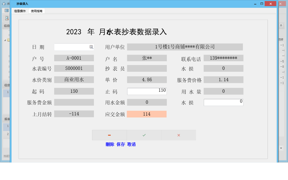
Task: Open the calendar picker on the 日期 field
Action: [x=92, y=47]
